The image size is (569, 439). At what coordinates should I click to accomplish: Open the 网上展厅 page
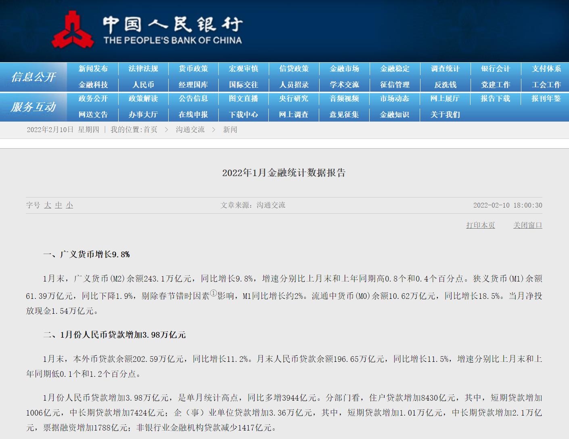click(445, 99)
